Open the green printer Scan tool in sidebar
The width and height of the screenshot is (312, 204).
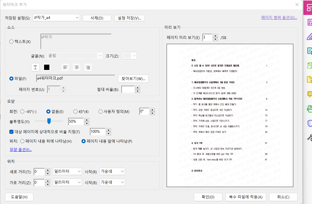pyautogui.click(x=309, y=109)
